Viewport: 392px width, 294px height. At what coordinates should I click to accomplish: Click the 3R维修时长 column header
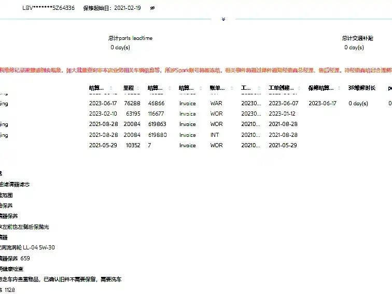(361, 88)
